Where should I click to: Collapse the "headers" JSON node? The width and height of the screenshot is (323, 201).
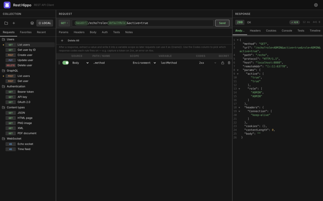click(239, 107)
